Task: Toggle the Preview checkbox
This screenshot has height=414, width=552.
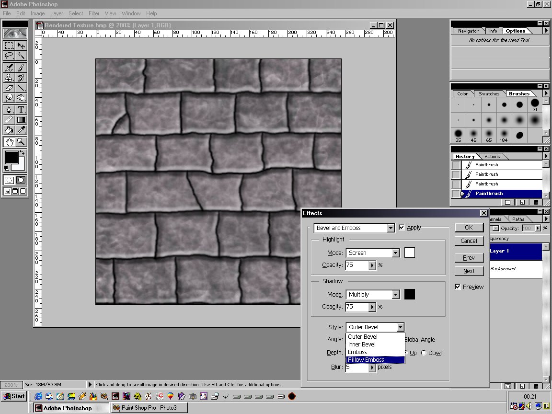Action: point(458,287)
